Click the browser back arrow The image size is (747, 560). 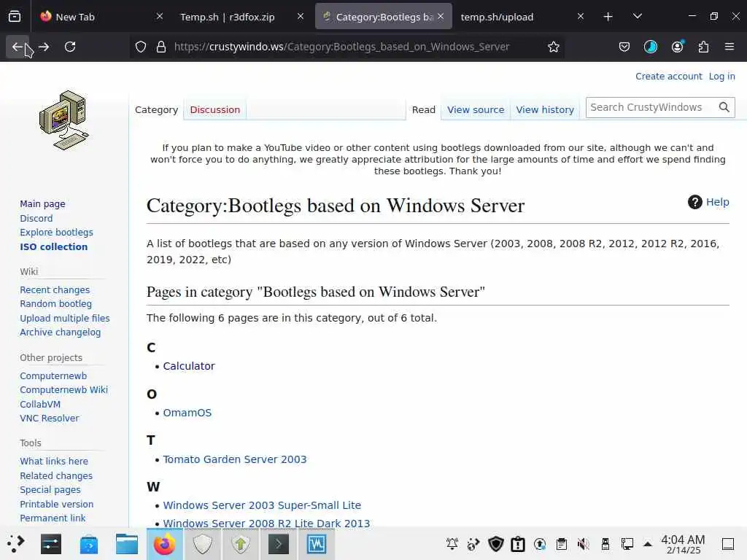coord(18,47)
